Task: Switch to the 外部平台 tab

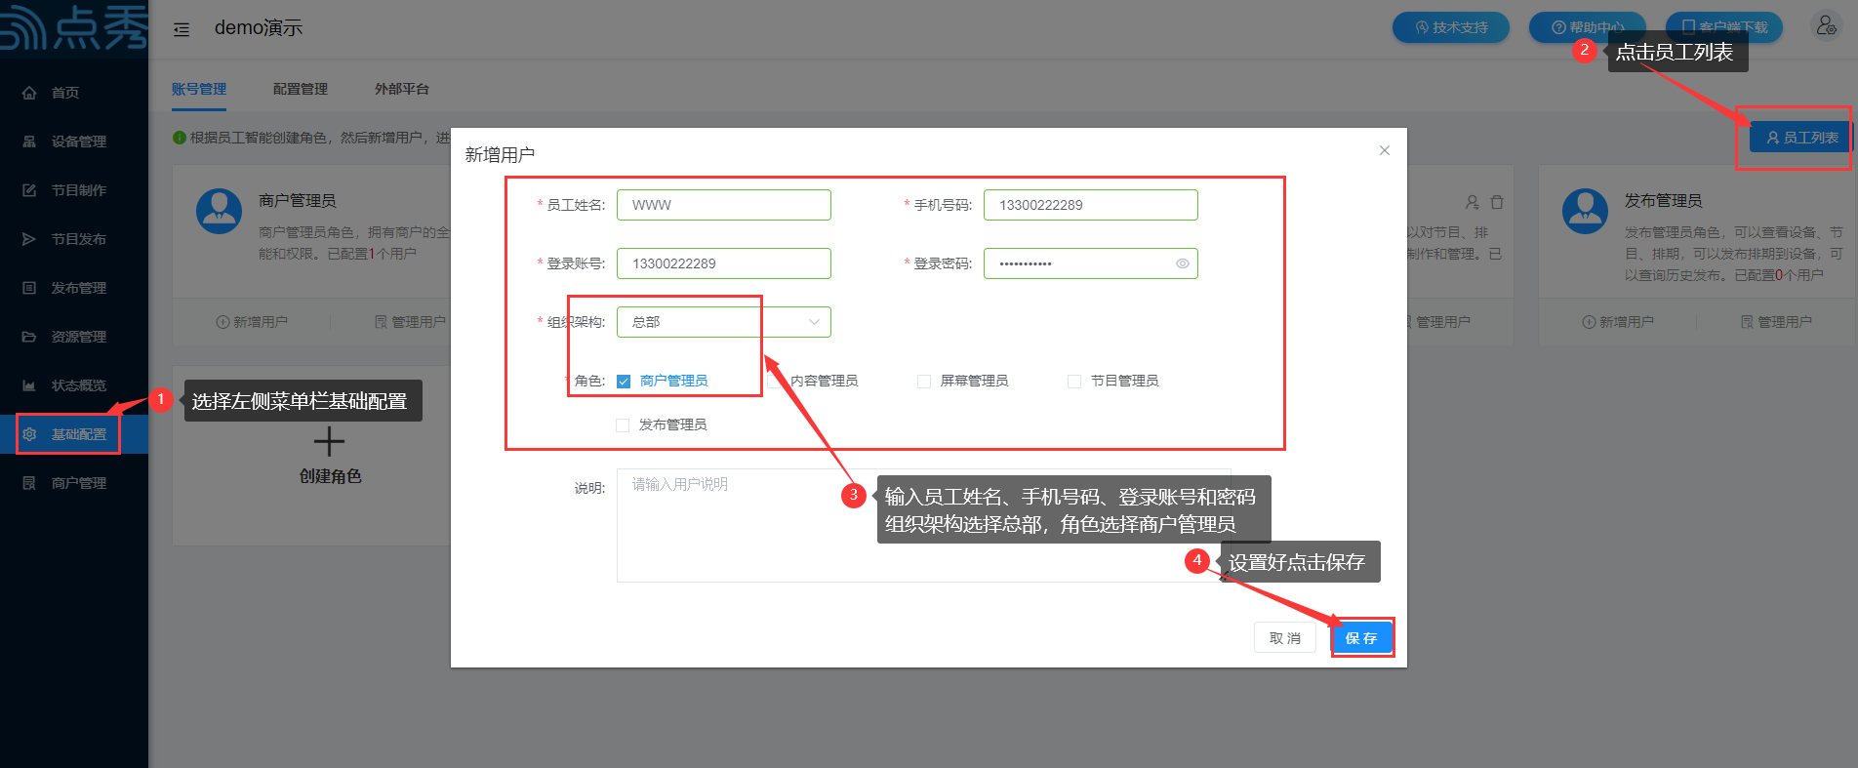Action: click(402, 89)
